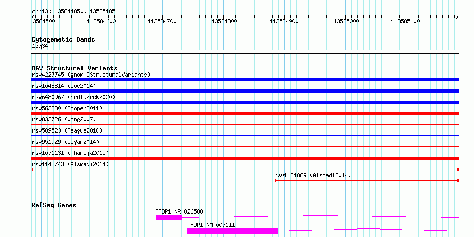Open gene label TFDP1|NM_007111
The image size is (474, 237).
coord(211,225)
